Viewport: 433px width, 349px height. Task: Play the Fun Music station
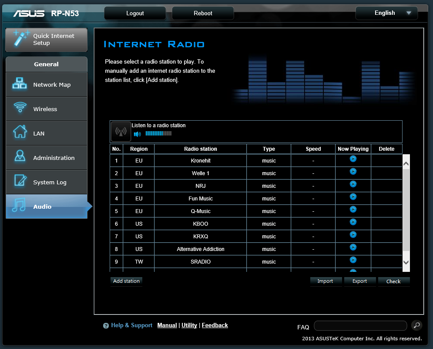tap(353, 197)
